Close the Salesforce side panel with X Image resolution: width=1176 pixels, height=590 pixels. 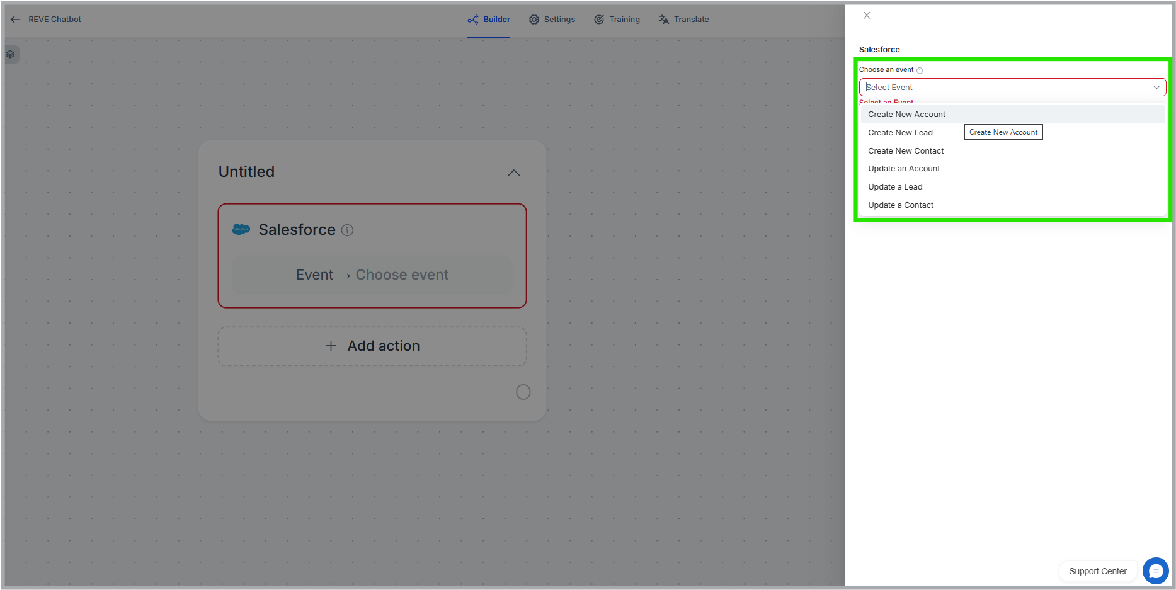867,15
